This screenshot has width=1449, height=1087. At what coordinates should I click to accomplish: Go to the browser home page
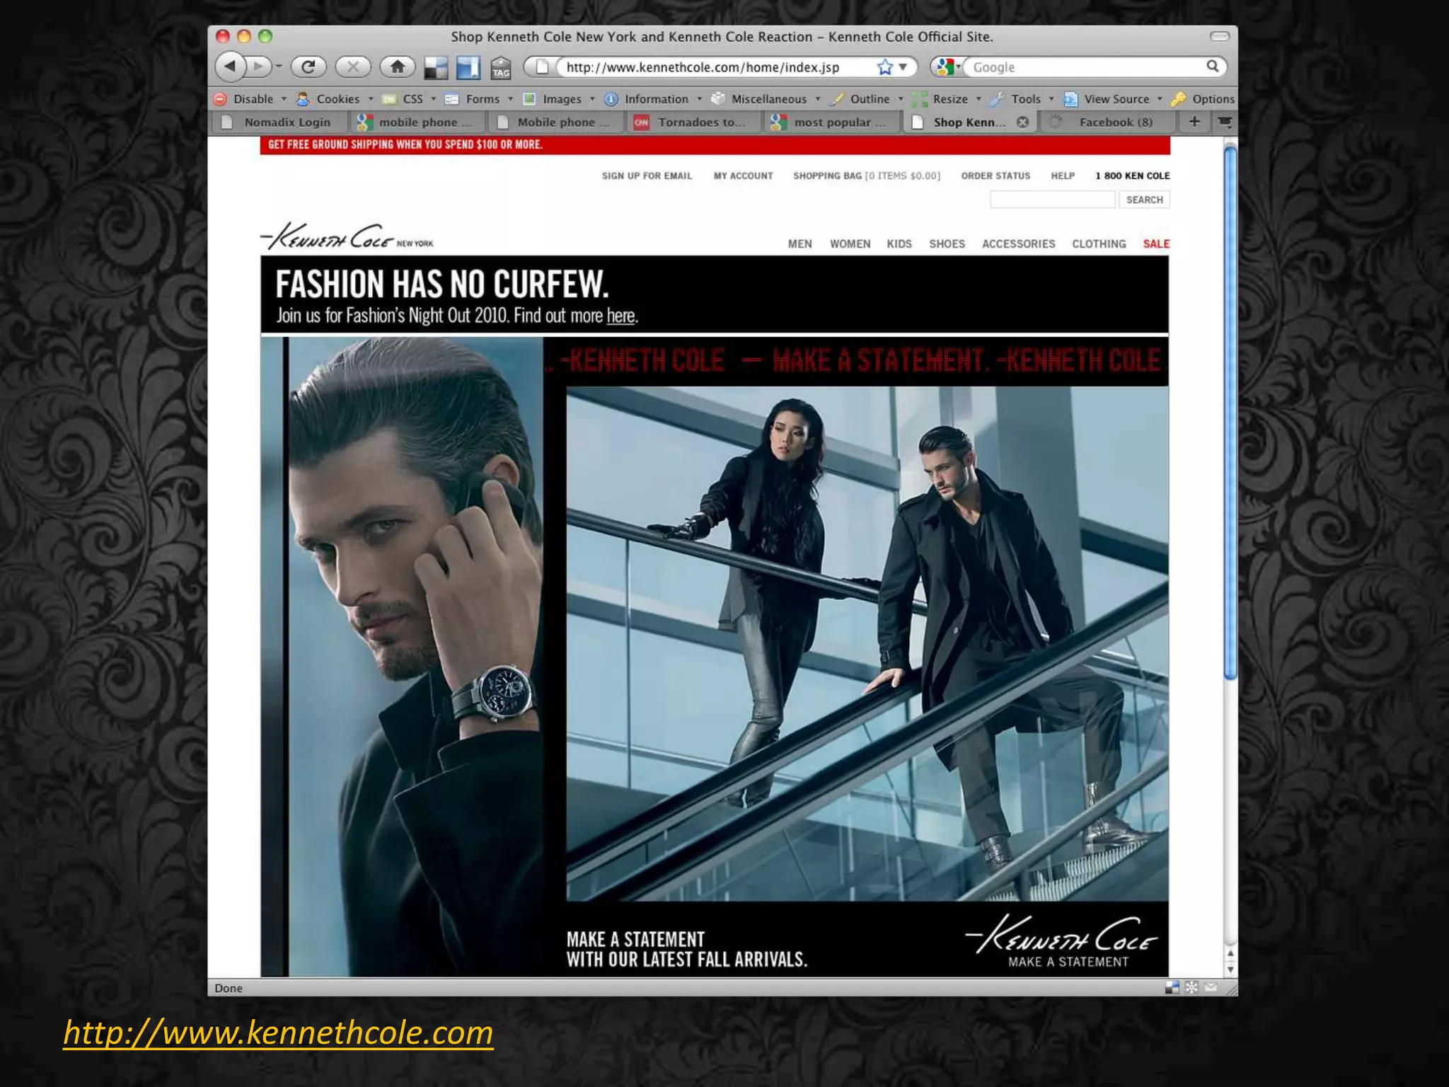pos(397,67)
